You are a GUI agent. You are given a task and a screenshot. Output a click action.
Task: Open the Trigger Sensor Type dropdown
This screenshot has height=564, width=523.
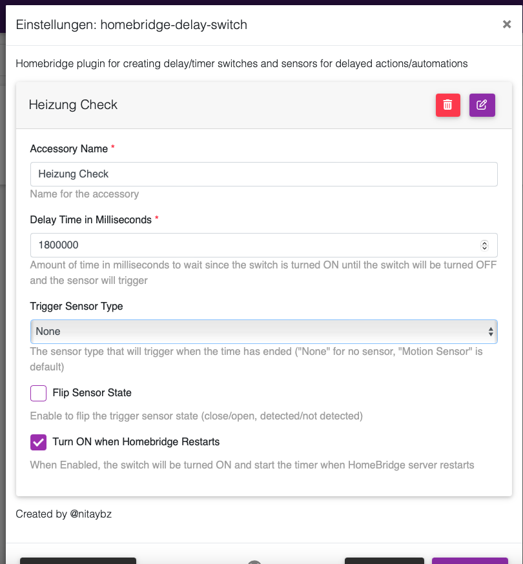(263, 332)
